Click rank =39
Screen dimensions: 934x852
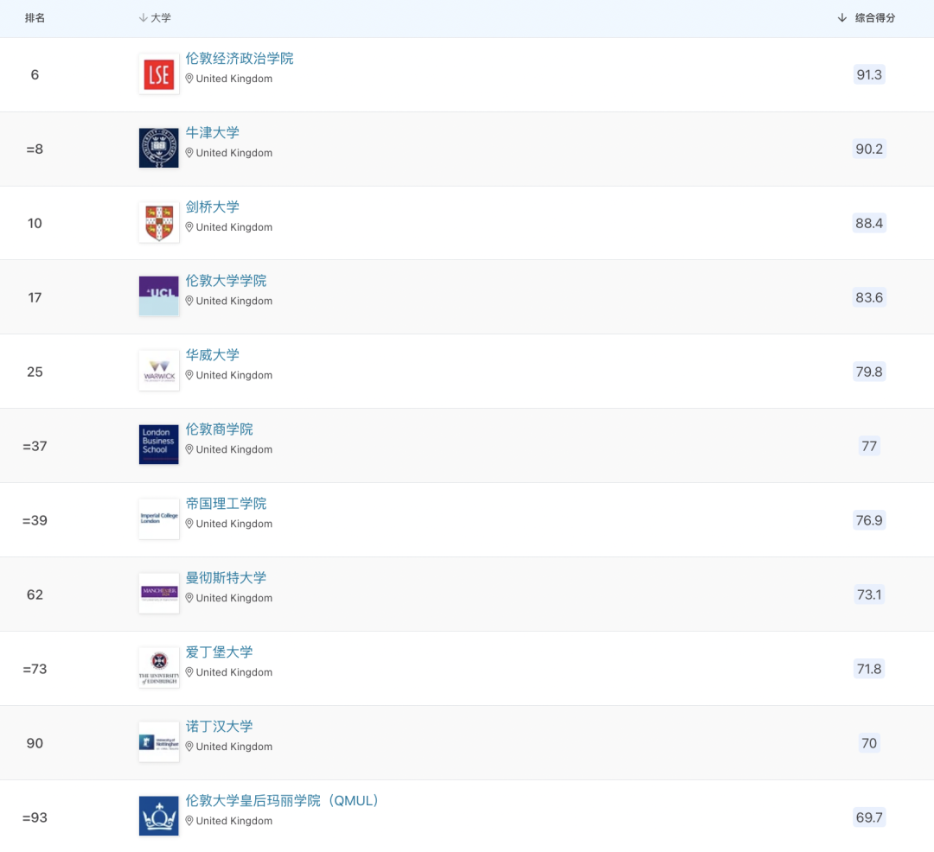[x=35, y=520]
